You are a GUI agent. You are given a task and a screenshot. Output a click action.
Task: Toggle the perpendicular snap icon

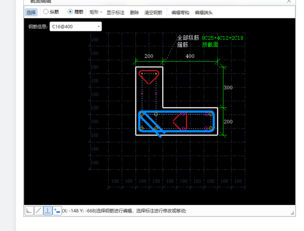coord(48,210)
